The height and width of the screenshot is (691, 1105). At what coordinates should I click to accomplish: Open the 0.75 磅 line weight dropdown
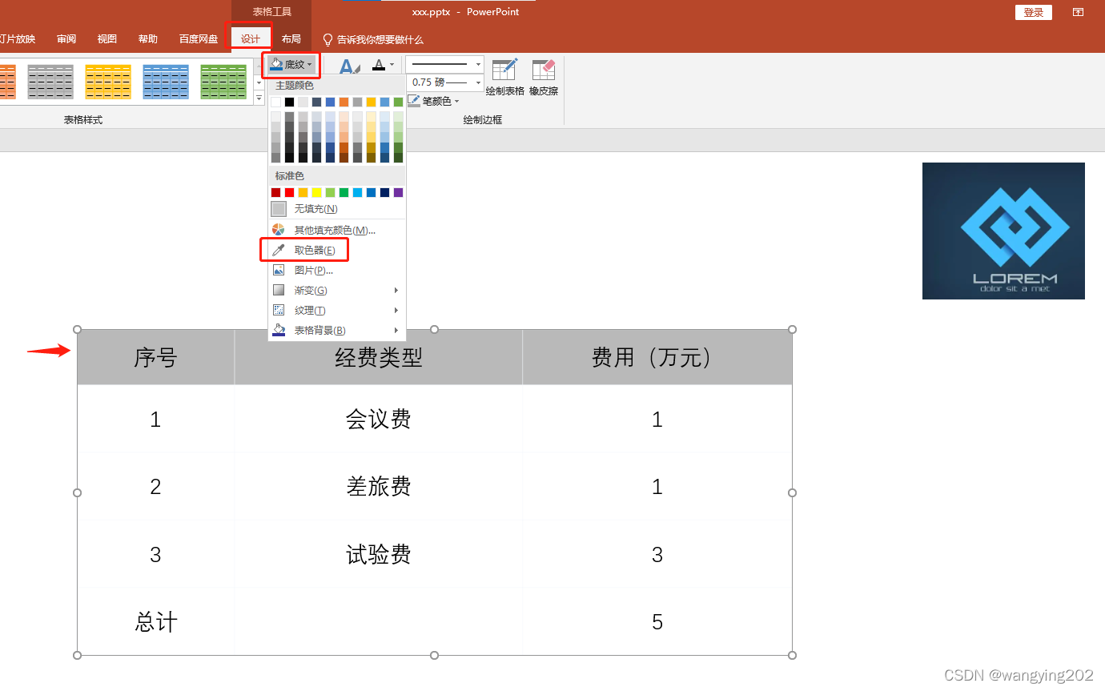477,82
